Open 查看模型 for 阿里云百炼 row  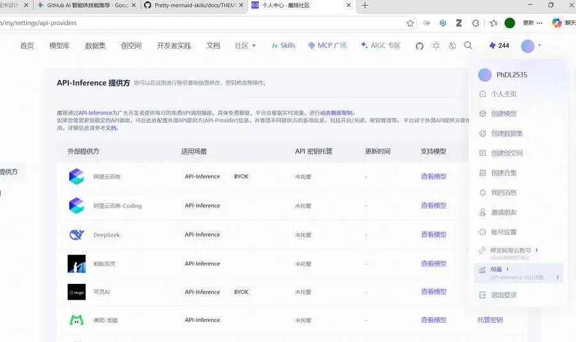433,176
